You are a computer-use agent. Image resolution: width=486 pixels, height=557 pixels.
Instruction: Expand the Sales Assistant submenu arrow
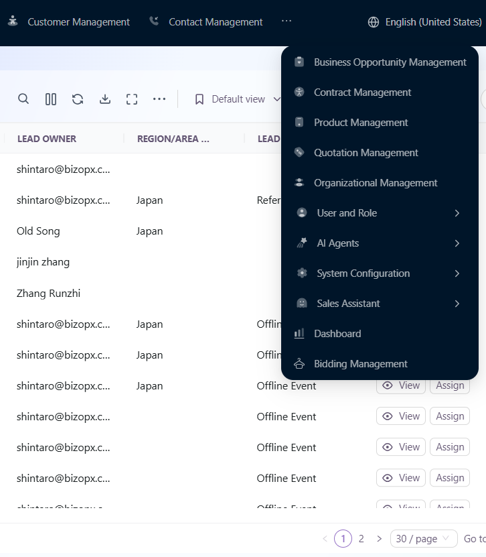(457, 304)
